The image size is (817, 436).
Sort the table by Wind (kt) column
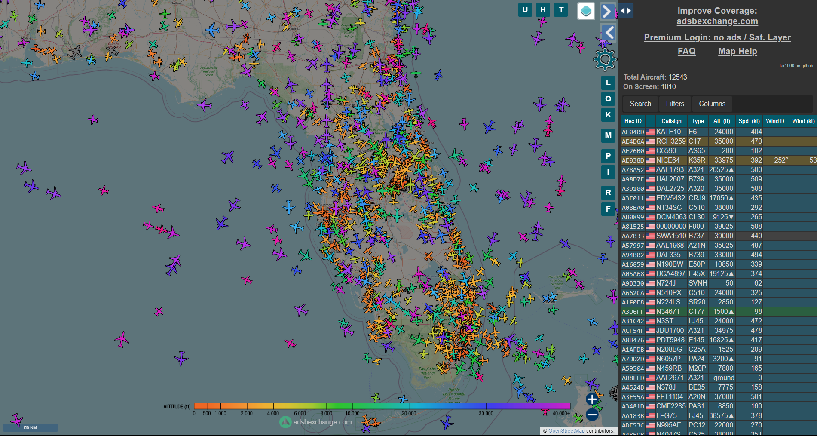pyautogui.click(x=803, y=121)
